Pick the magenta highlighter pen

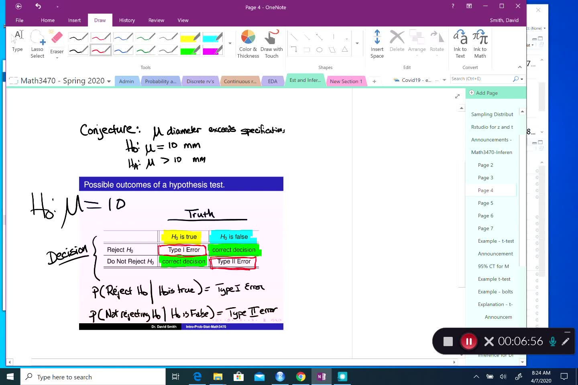[x=213, y=50]
